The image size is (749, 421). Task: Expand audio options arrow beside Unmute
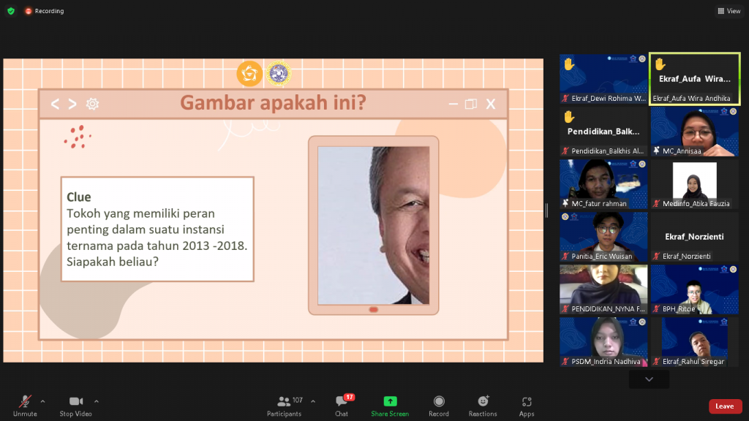point(43,401)
